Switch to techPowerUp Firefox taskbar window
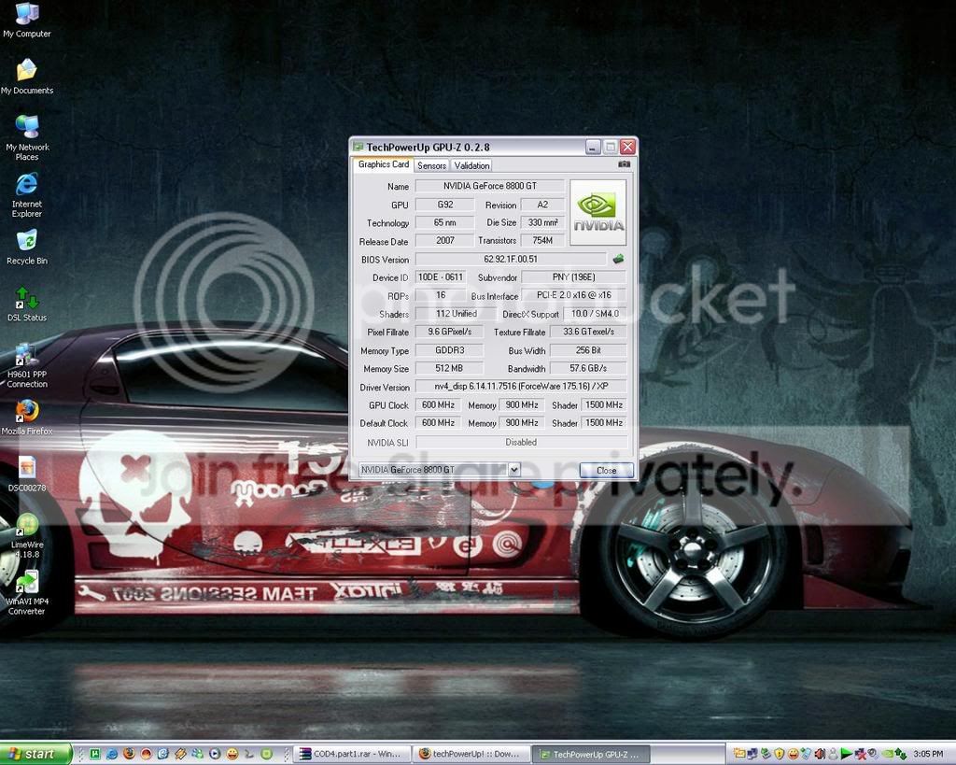The height and width of the screenshot is (765, 956). coord(471,754)
